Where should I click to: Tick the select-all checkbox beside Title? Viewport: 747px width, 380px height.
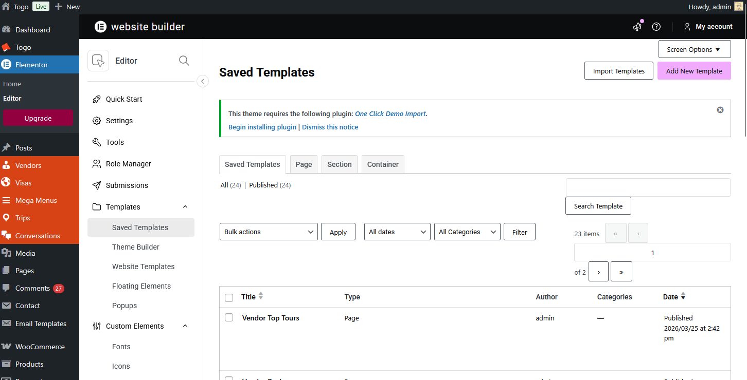pos(229,297)
